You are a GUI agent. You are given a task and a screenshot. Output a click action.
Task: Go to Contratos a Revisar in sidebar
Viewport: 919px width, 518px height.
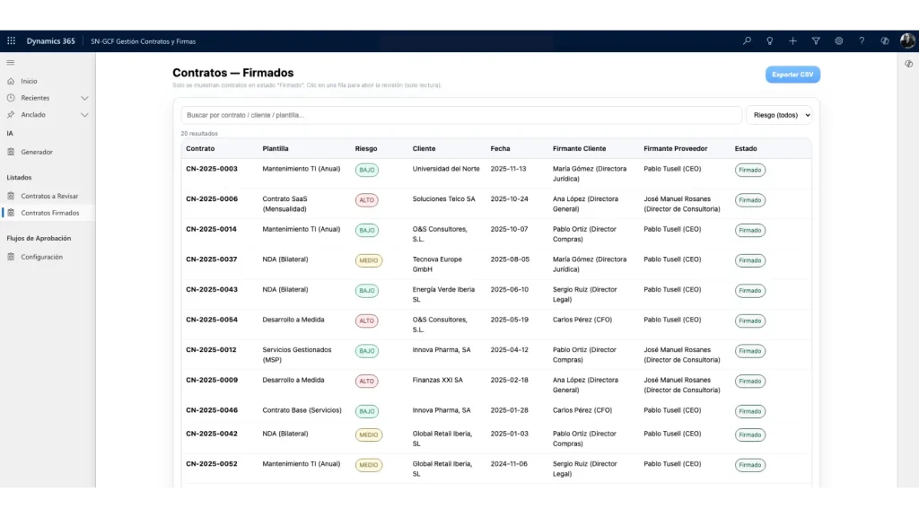(49, 196)
